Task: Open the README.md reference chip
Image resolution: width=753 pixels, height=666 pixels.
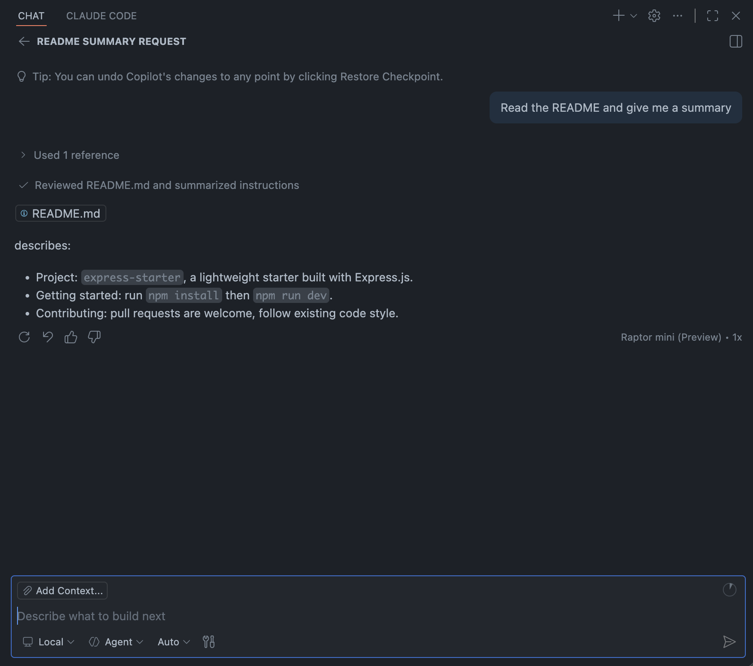Action: point(60,213)
